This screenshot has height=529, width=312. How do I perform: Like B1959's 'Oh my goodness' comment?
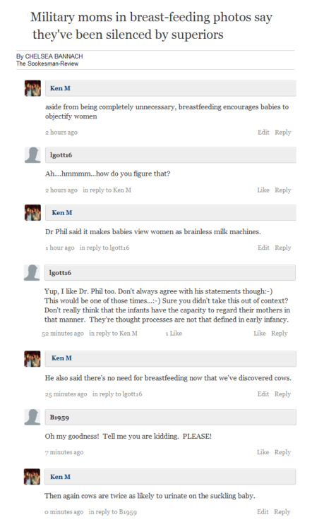point(263,452)
